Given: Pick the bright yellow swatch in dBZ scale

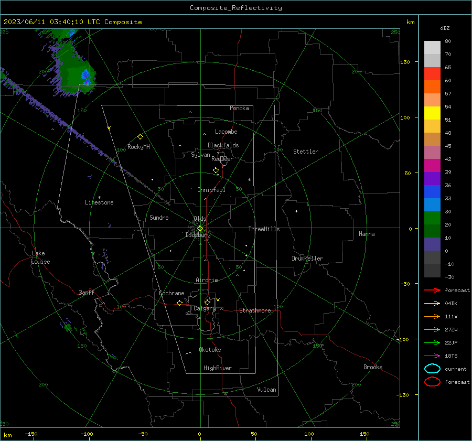Looking at the screenshot, I should [432, 113].
